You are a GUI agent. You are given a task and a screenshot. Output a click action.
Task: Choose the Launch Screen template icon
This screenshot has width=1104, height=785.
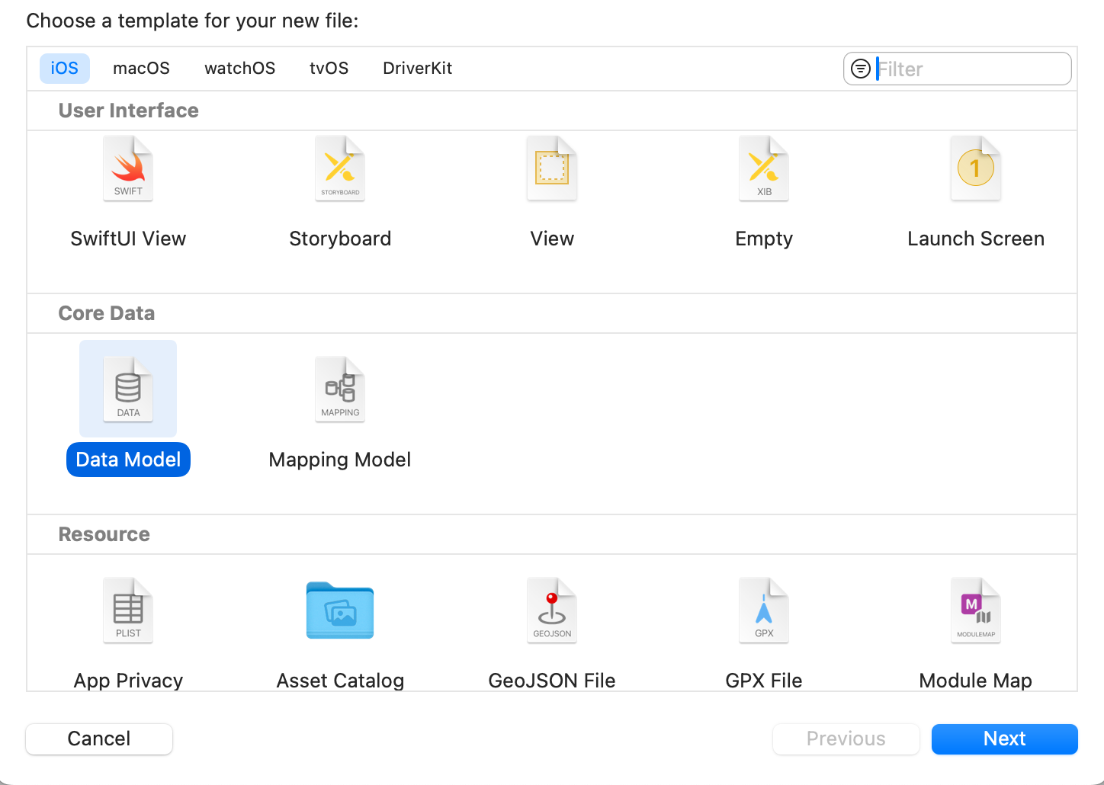pyautogui.click(x=976, y=168)
